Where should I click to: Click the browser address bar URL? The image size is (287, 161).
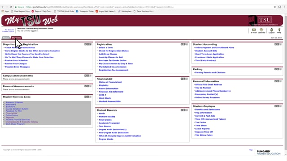tap(100, 7)
